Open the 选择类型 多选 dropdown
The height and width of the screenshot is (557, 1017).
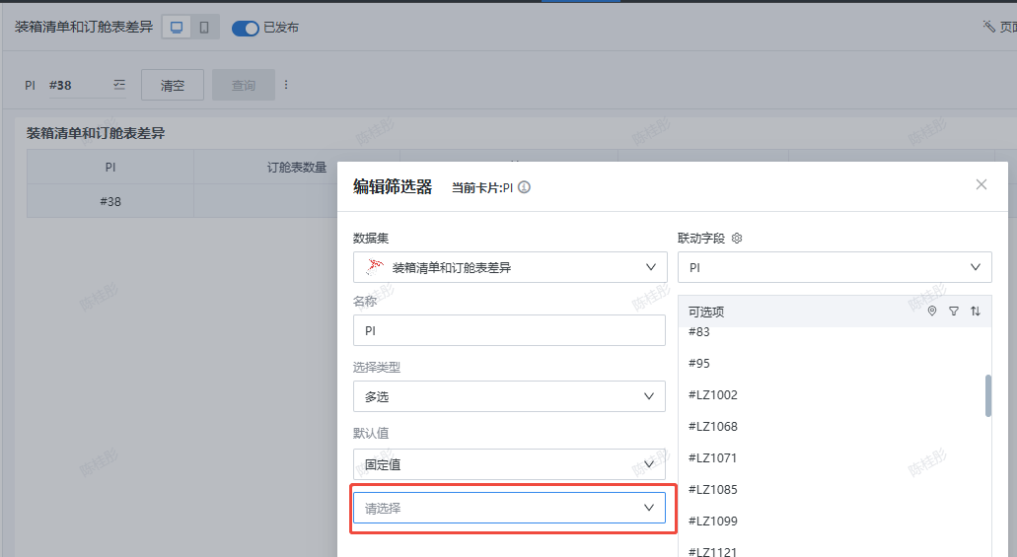point(509,396)
